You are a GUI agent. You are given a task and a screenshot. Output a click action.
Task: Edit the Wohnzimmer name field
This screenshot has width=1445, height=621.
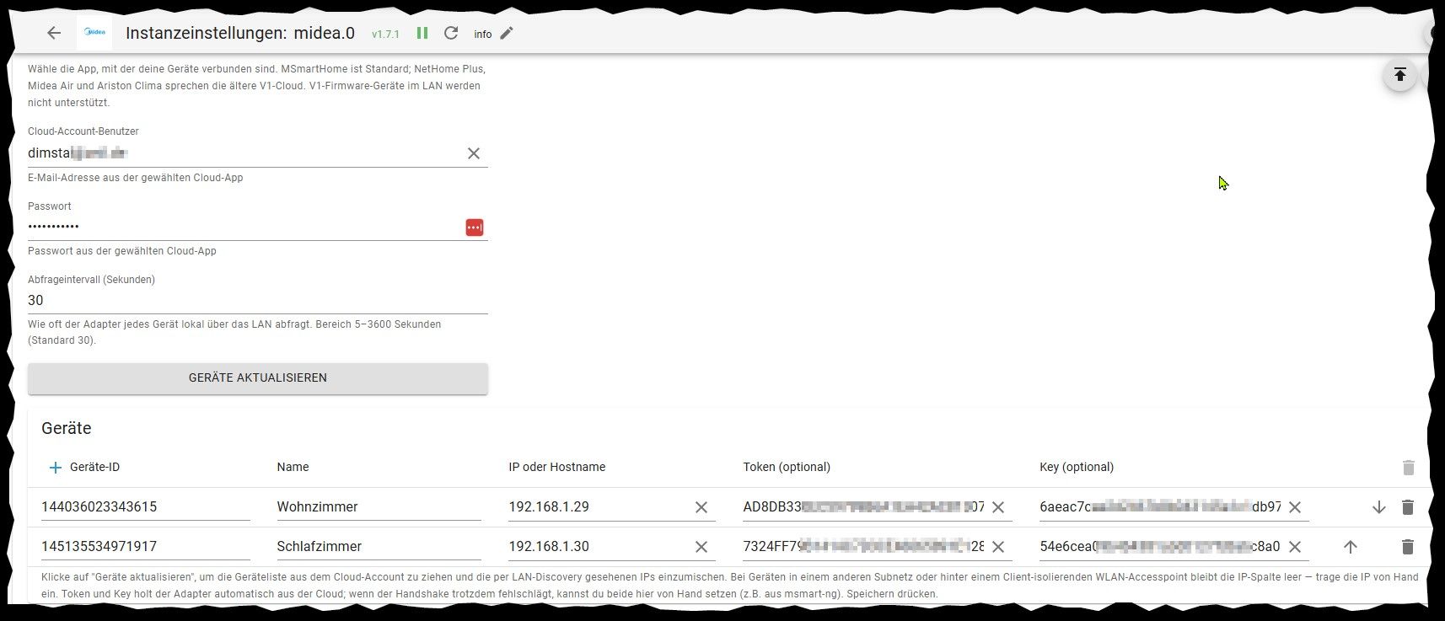click(x=379, y=507)
